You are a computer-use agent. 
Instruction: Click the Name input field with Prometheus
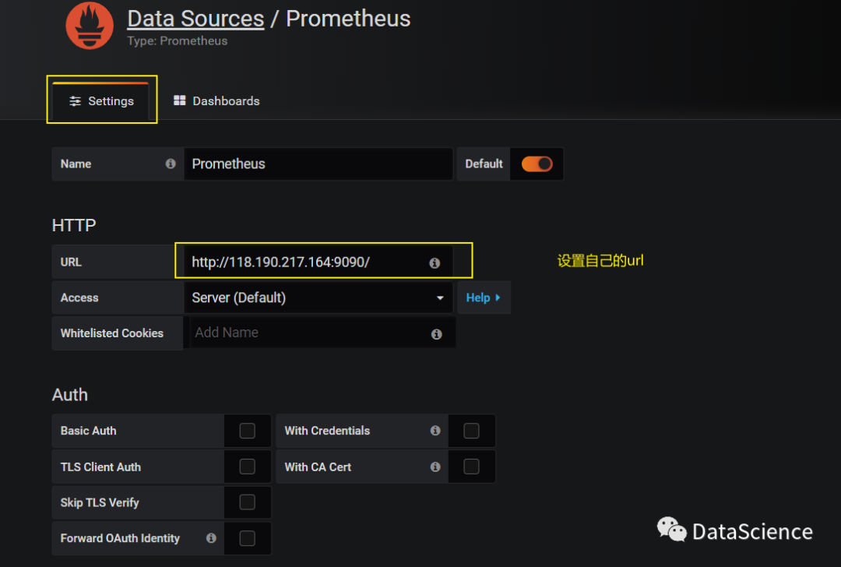(x=318, y=164)
